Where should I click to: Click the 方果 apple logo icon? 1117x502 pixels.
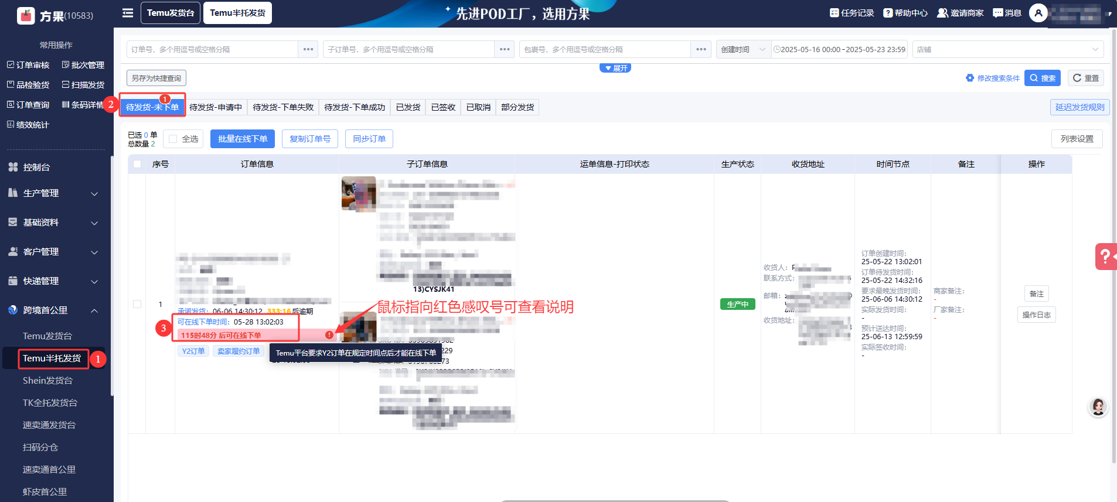(x=26, y=15)
